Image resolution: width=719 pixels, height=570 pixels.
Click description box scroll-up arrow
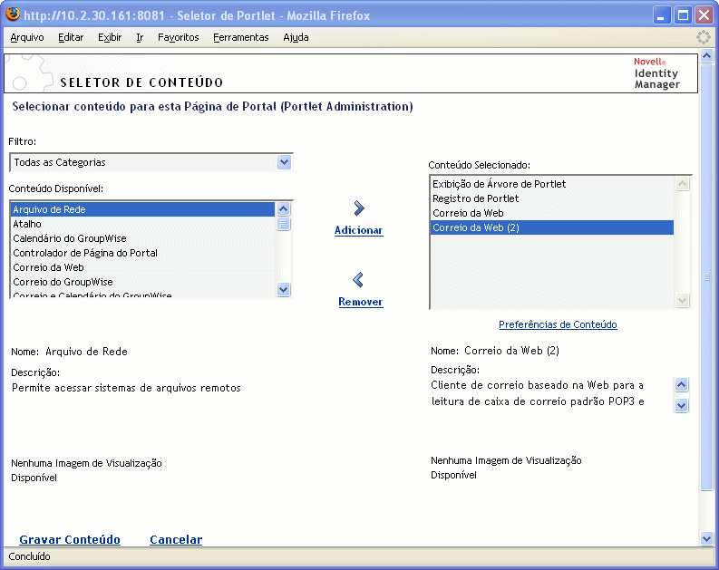(x=682, y=385)
